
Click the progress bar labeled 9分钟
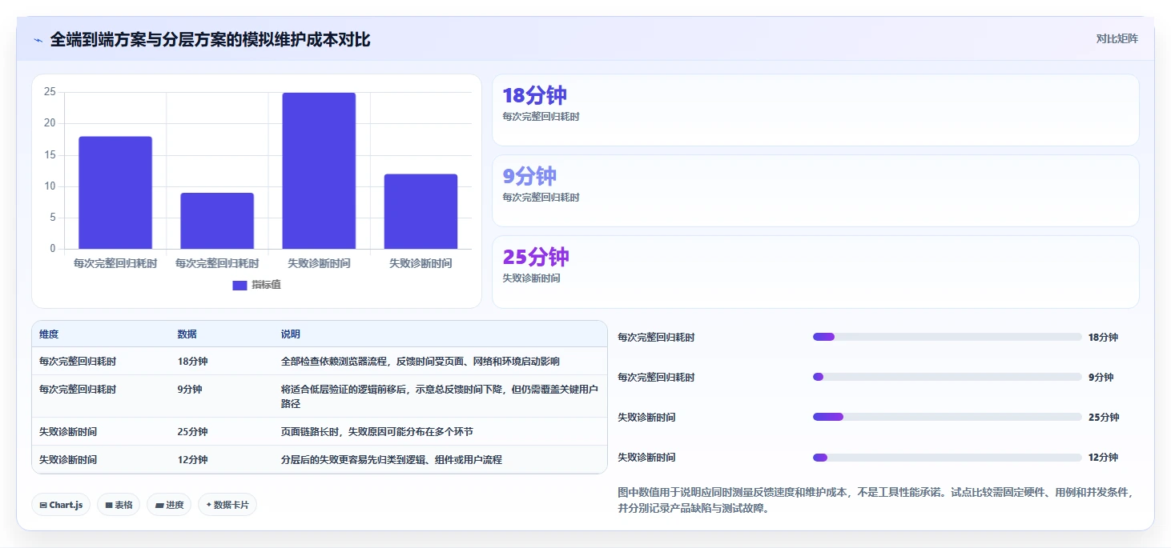(947, 377)
